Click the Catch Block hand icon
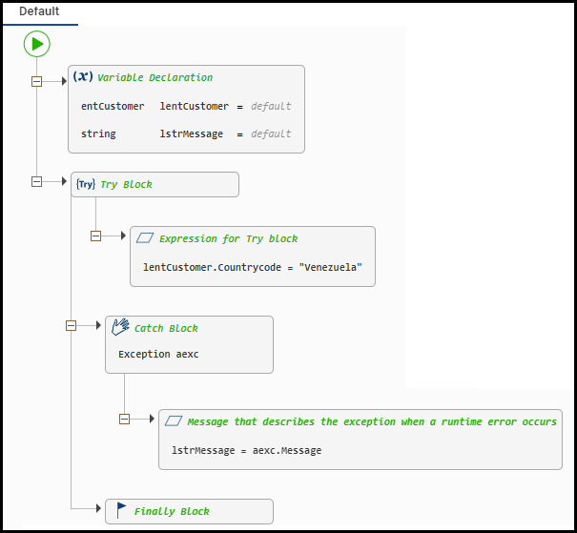 coord(120,327)
